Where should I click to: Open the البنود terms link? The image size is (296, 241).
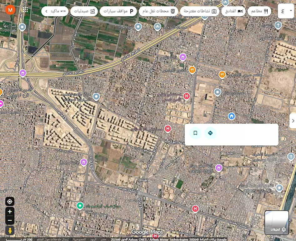click(93, 239)
